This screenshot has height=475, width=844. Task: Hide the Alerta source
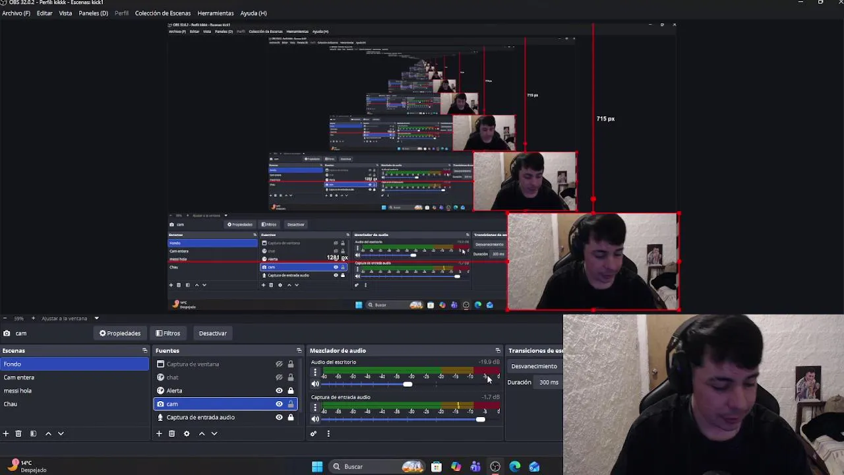pyautogui.click(x=279, y=391)
